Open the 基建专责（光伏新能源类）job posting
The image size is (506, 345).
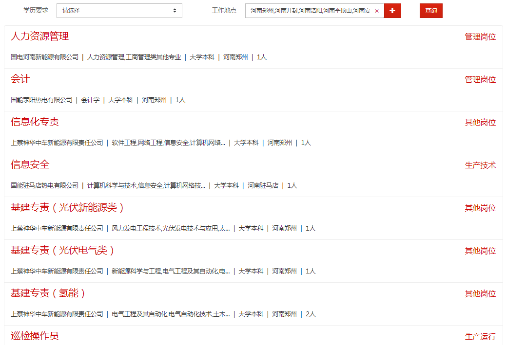68,208
